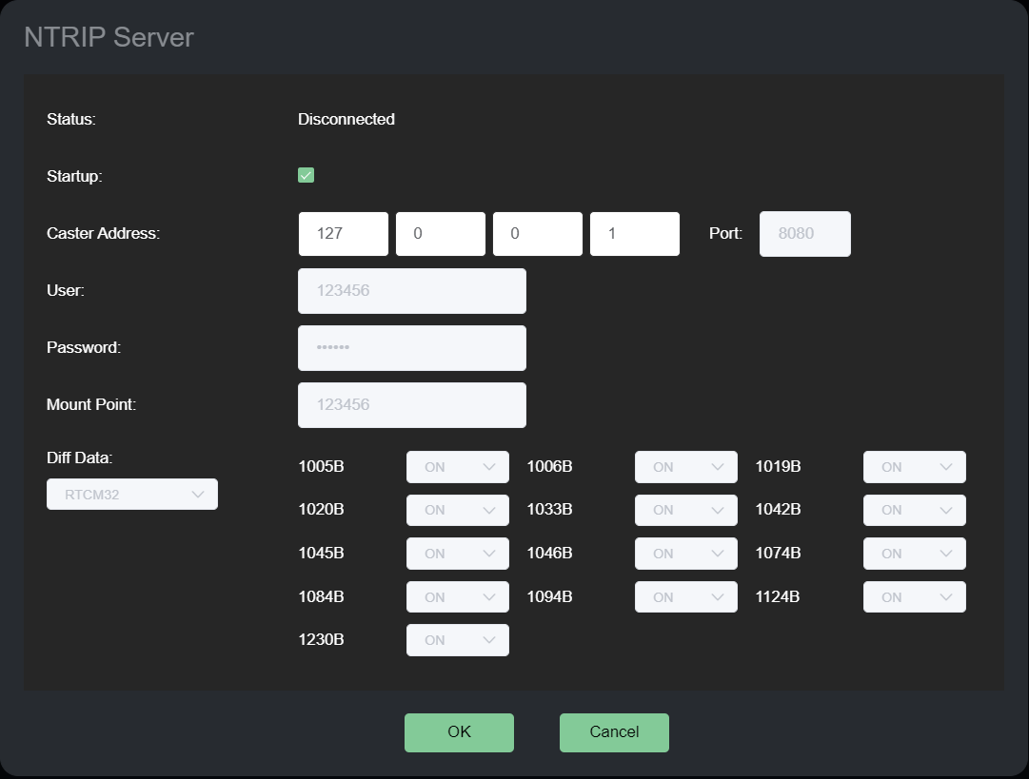Click the first Caster Address octet field
Screen dimensions: 1029x779
pyautogui.click(x=343, y=234)
